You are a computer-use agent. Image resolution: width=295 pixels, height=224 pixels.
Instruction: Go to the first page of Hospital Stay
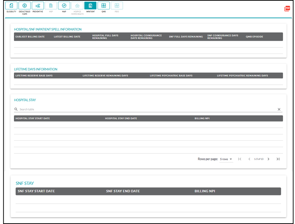[x=240, y=159]
